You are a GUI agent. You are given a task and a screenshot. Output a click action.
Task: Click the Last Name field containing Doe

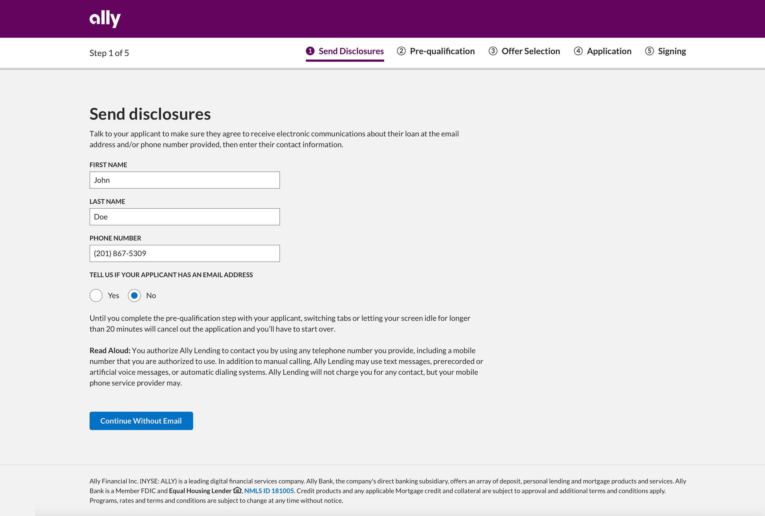pyautogui.click(x=185, y=217)
